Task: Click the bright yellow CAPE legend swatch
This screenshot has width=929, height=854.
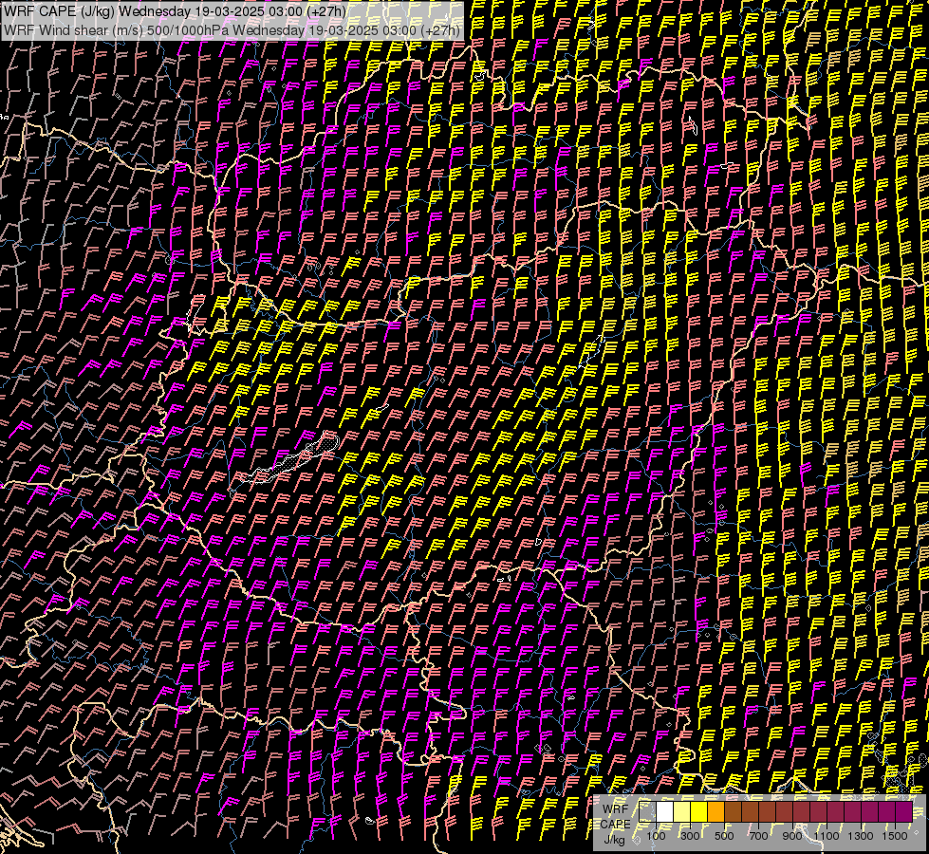Action: (699, 812)
